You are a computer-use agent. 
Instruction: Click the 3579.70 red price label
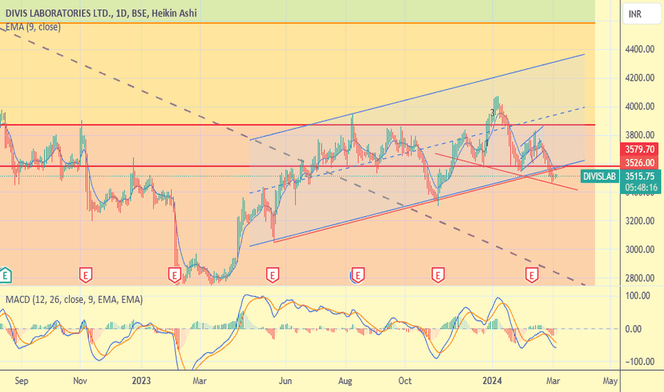click(x=640, y=149)
